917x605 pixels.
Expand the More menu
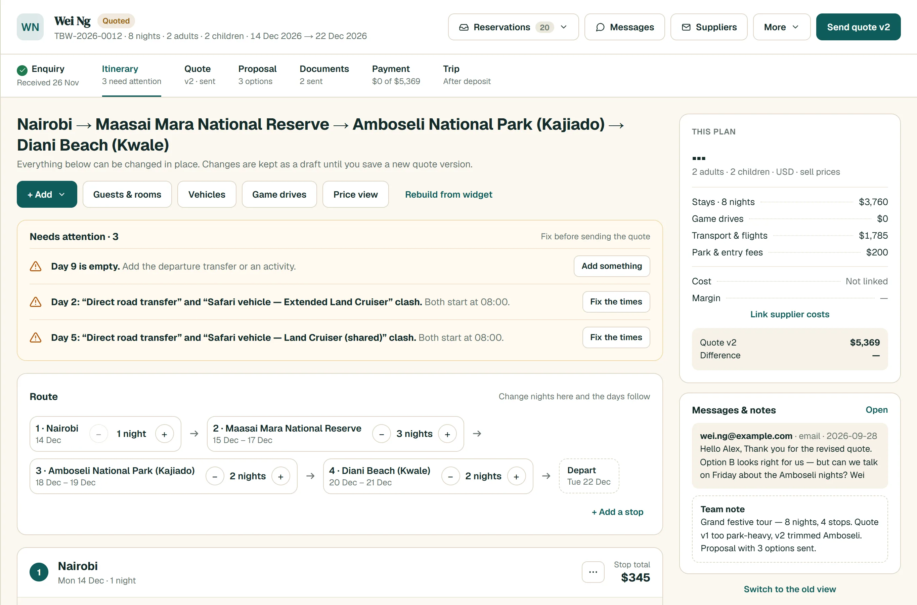782,27
